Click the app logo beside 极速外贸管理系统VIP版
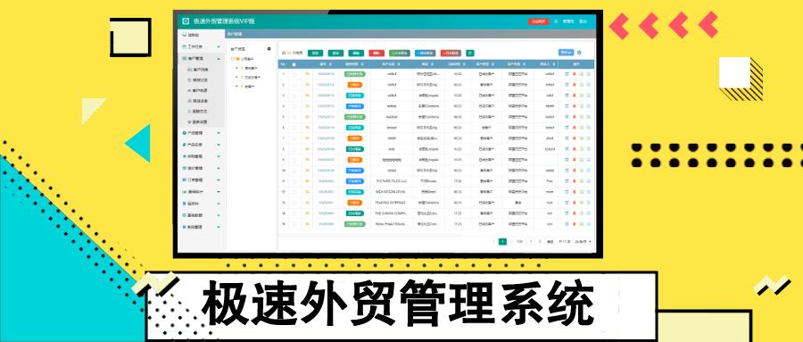This screenshot has width=803, height=342. [x=186, y=21]
